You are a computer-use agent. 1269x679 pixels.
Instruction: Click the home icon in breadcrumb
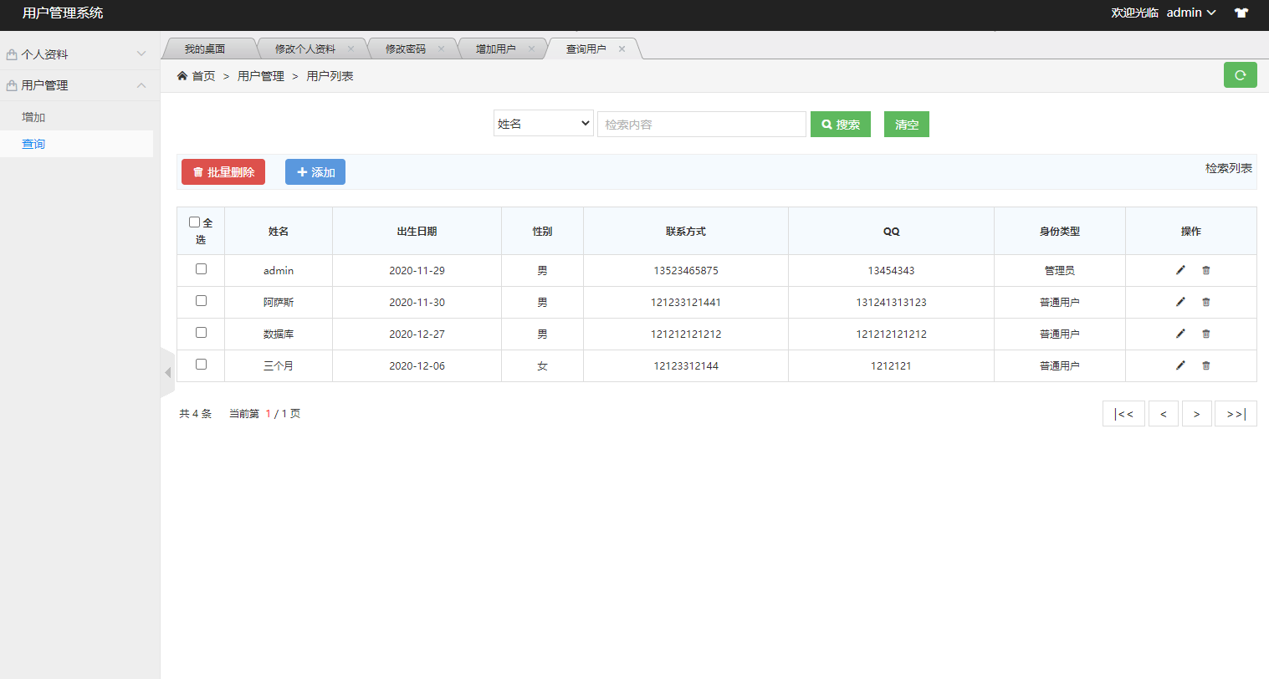pos(182,76)
